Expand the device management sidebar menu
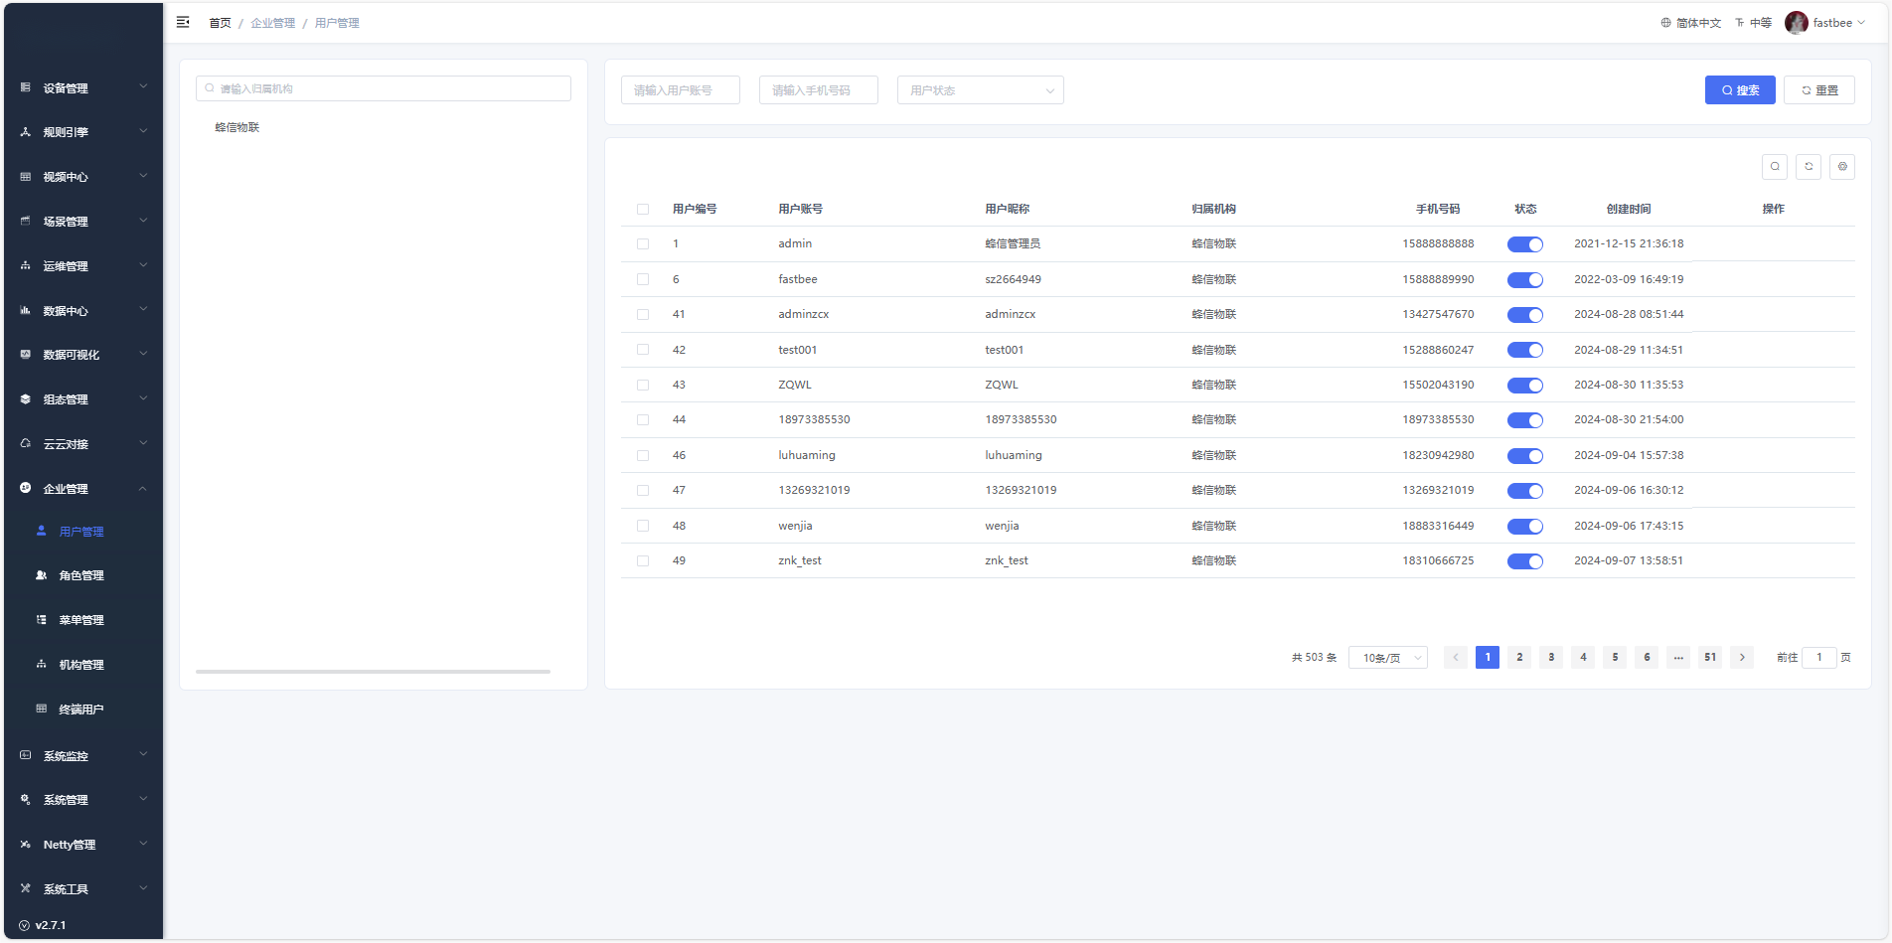 point(83,88)
